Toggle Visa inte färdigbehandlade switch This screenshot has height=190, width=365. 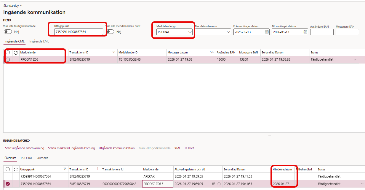pos(8,32)
